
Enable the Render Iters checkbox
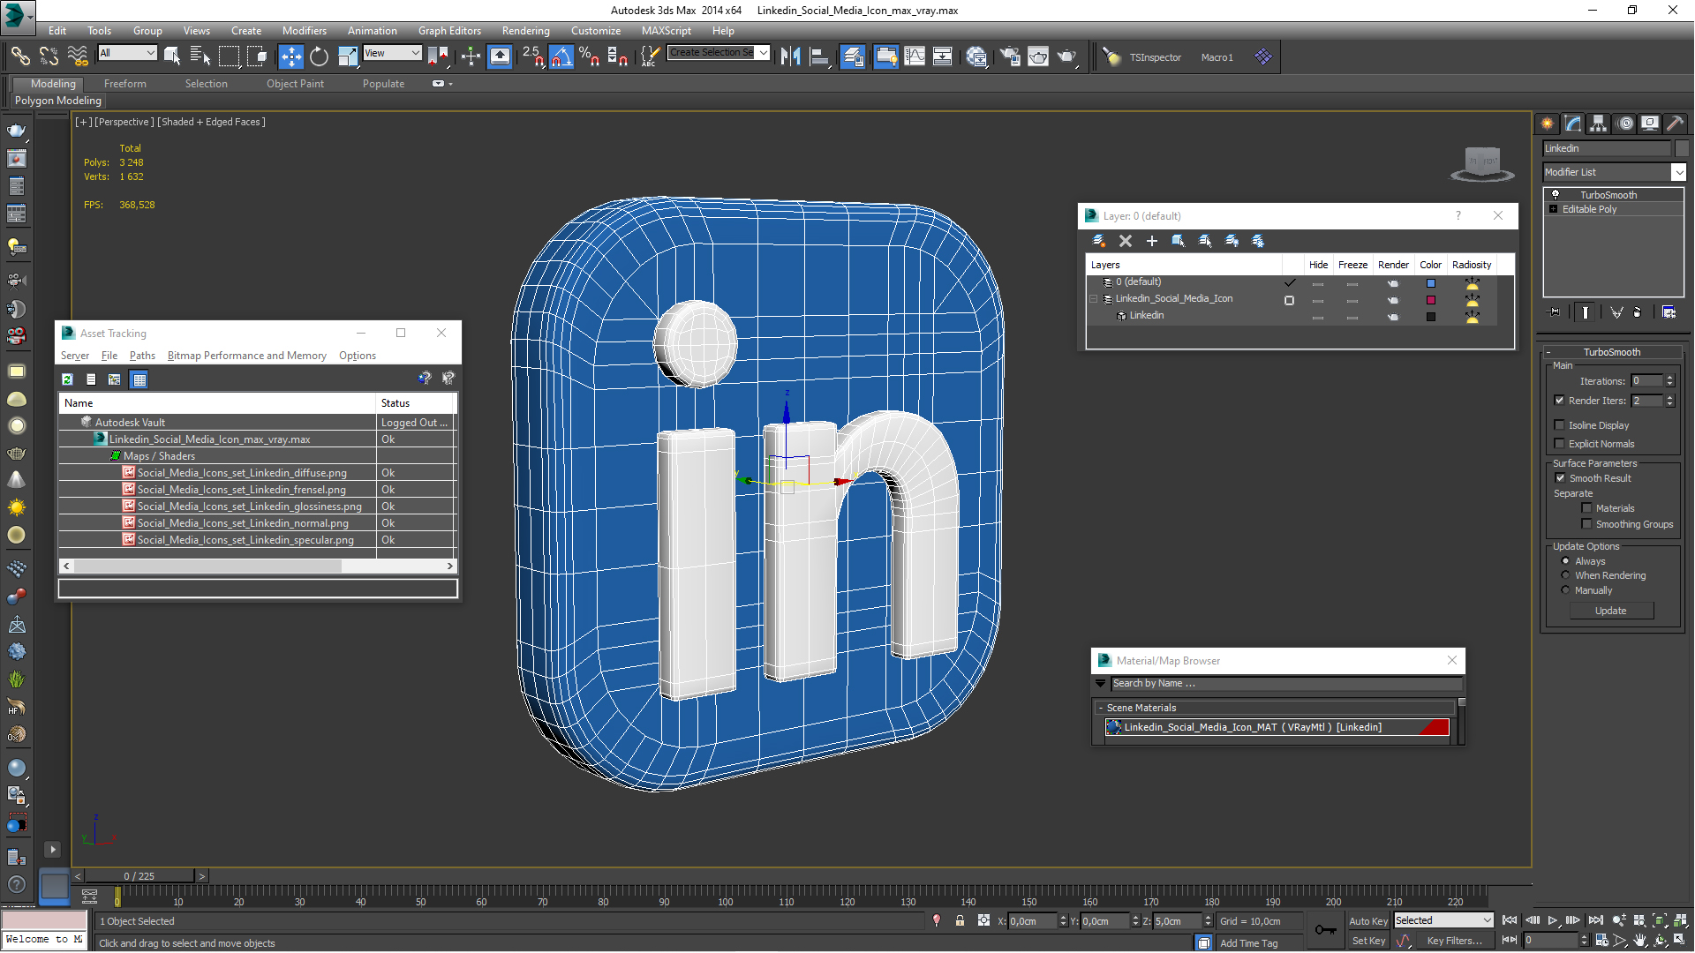1560,401
